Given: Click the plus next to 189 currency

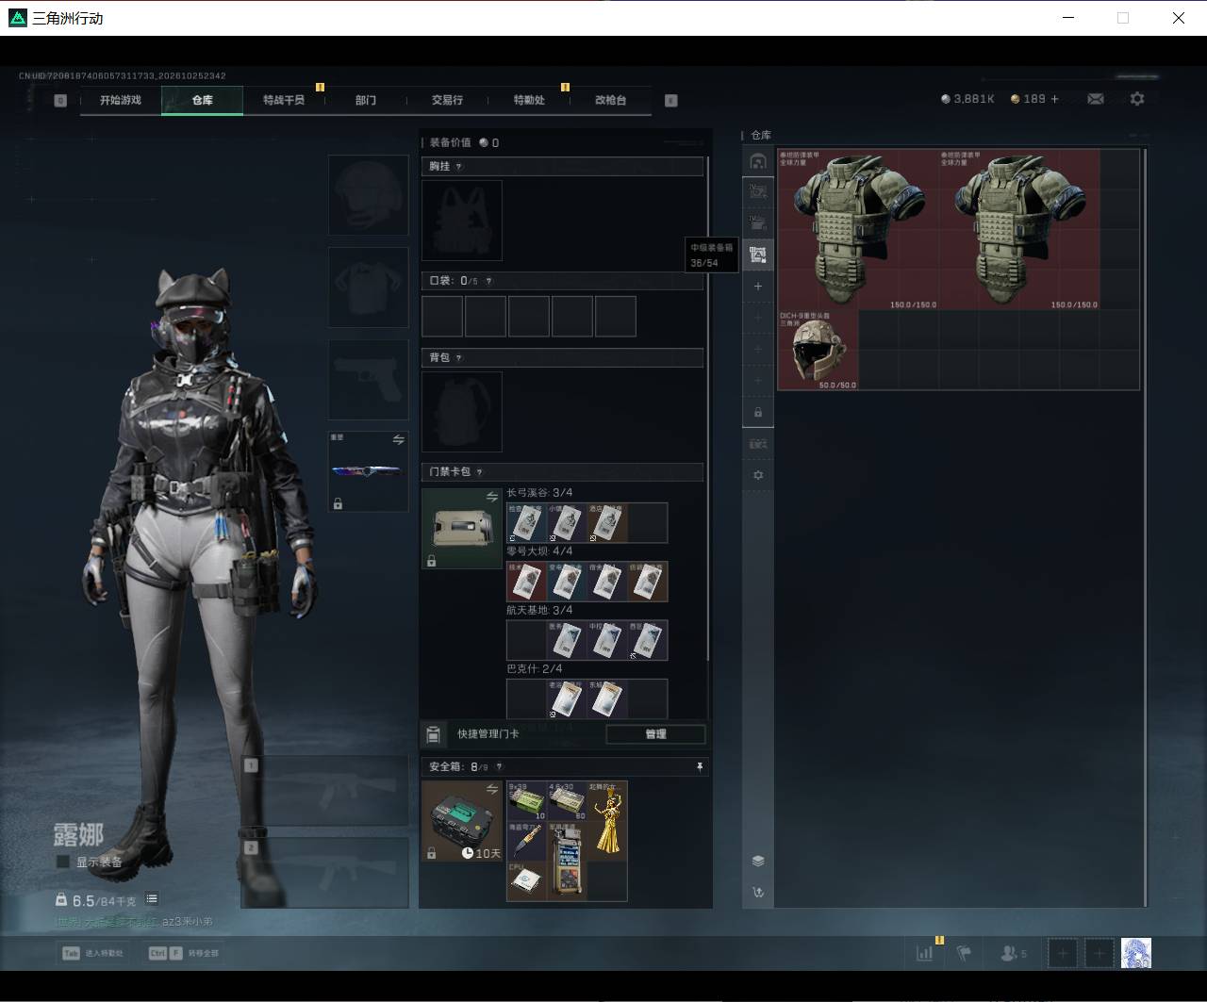Looking at the screenshot, I should point(1054,99).
